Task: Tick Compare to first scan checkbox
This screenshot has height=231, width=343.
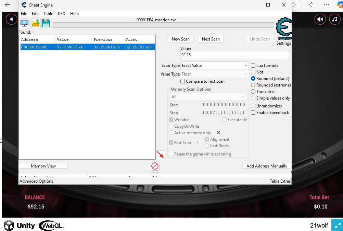Action: pyautogui.click(x=183, y=81)
